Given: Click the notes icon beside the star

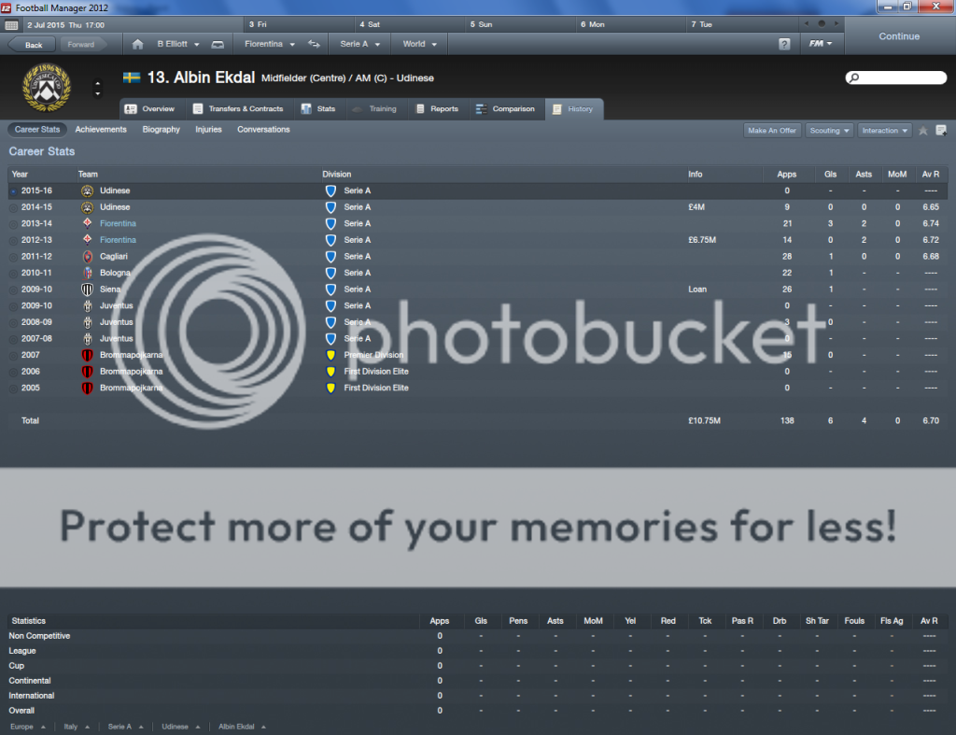Looking at the screenshot, I should [941, 131].
